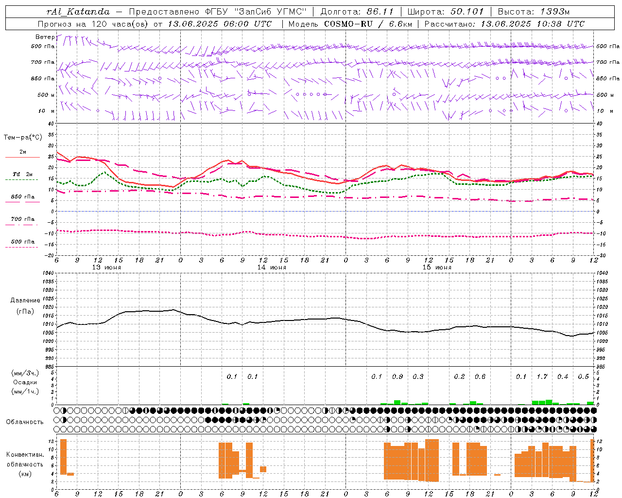Viewport: 622px width, 498px height.
Task: Click the latitude value Широта: 50.101
Action: click(x=446, y=12)
